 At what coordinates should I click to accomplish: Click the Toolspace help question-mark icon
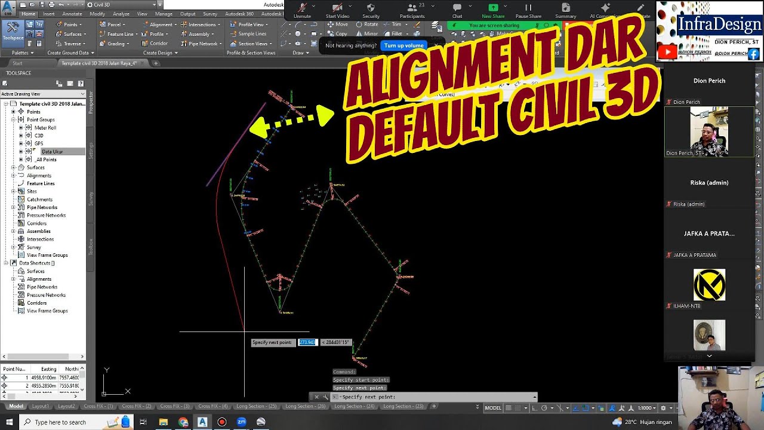(x=82, y=83)
